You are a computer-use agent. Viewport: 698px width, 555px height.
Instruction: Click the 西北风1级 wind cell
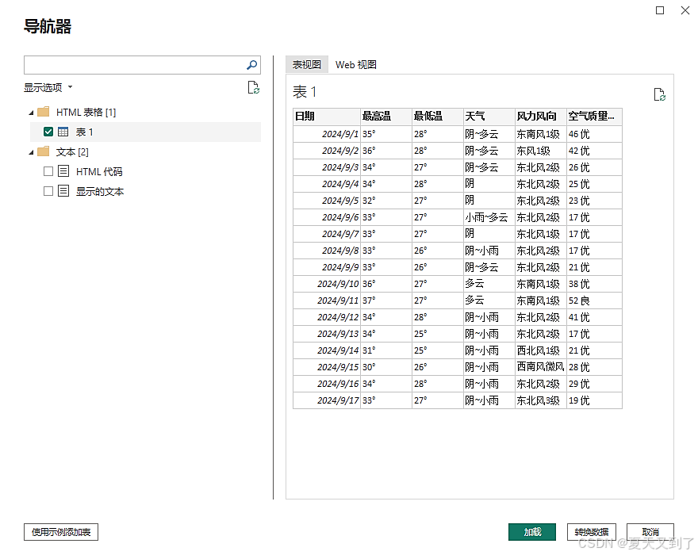click(x=541, y=350)
